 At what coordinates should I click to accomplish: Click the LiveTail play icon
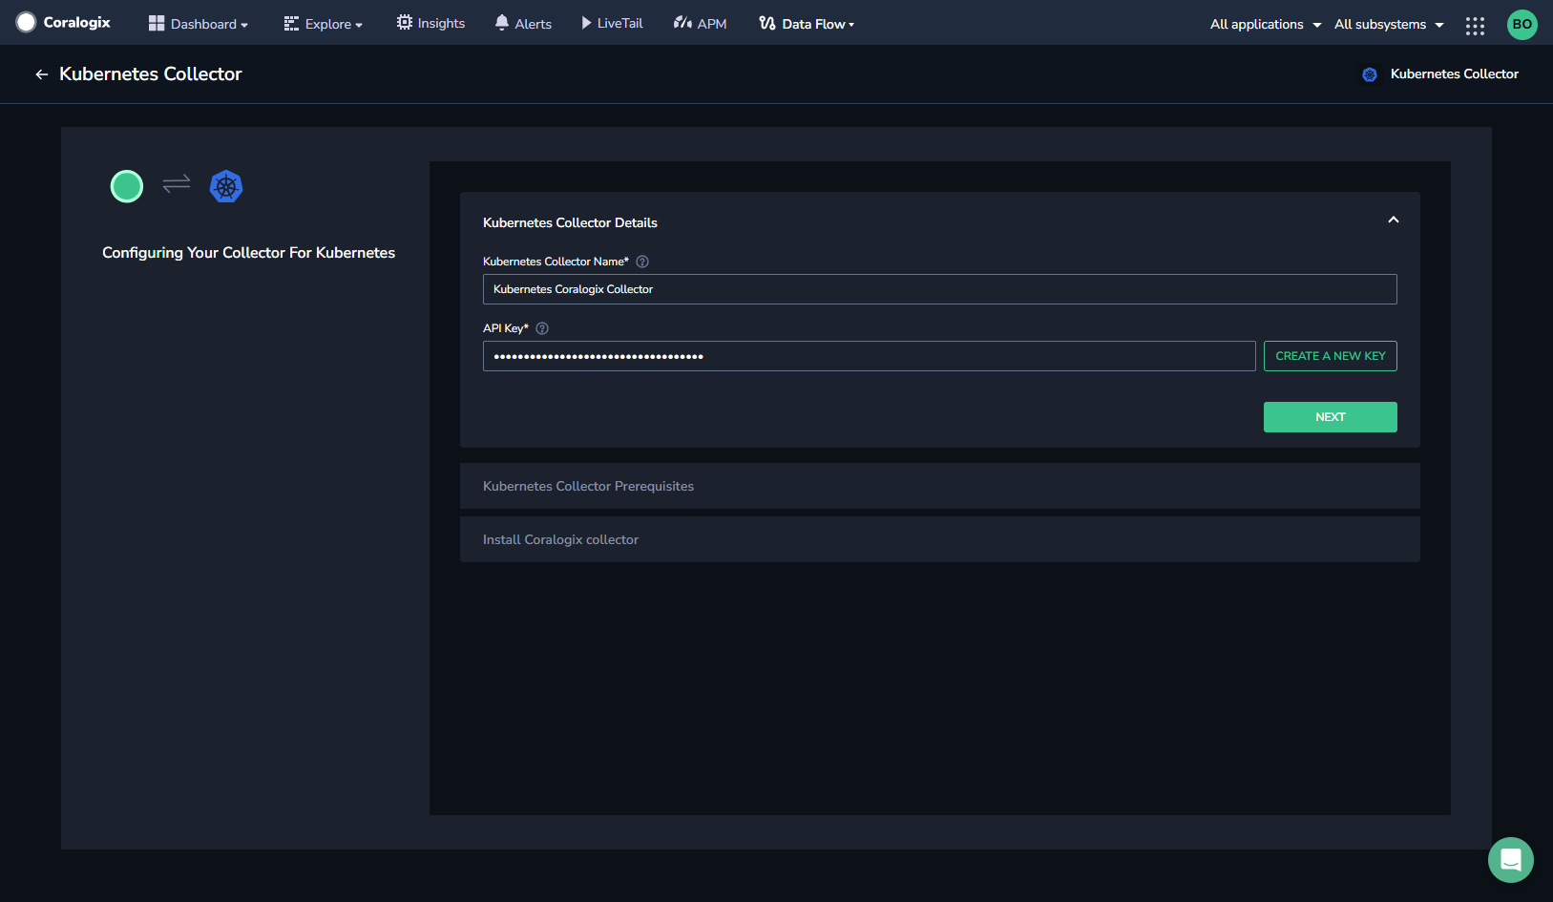[x=586, y=23]
